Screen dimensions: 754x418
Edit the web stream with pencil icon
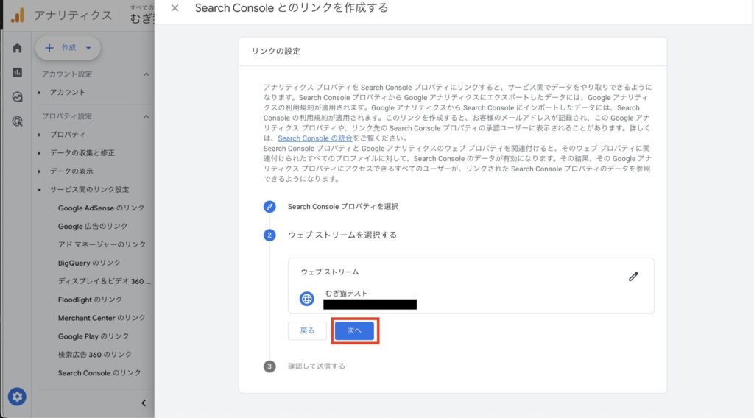633,276
